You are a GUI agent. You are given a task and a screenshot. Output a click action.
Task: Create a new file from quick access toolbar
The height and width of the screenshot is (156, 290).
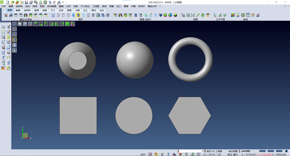(x=8, y=3)
